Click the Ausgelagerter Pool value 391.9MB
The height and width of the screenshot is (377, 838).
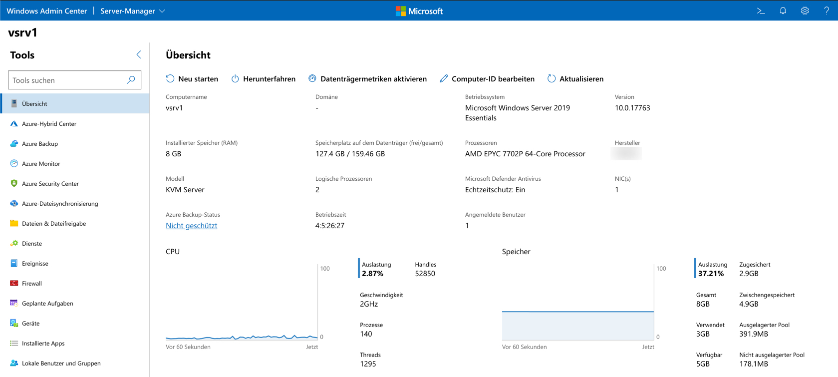click(754, 334)
